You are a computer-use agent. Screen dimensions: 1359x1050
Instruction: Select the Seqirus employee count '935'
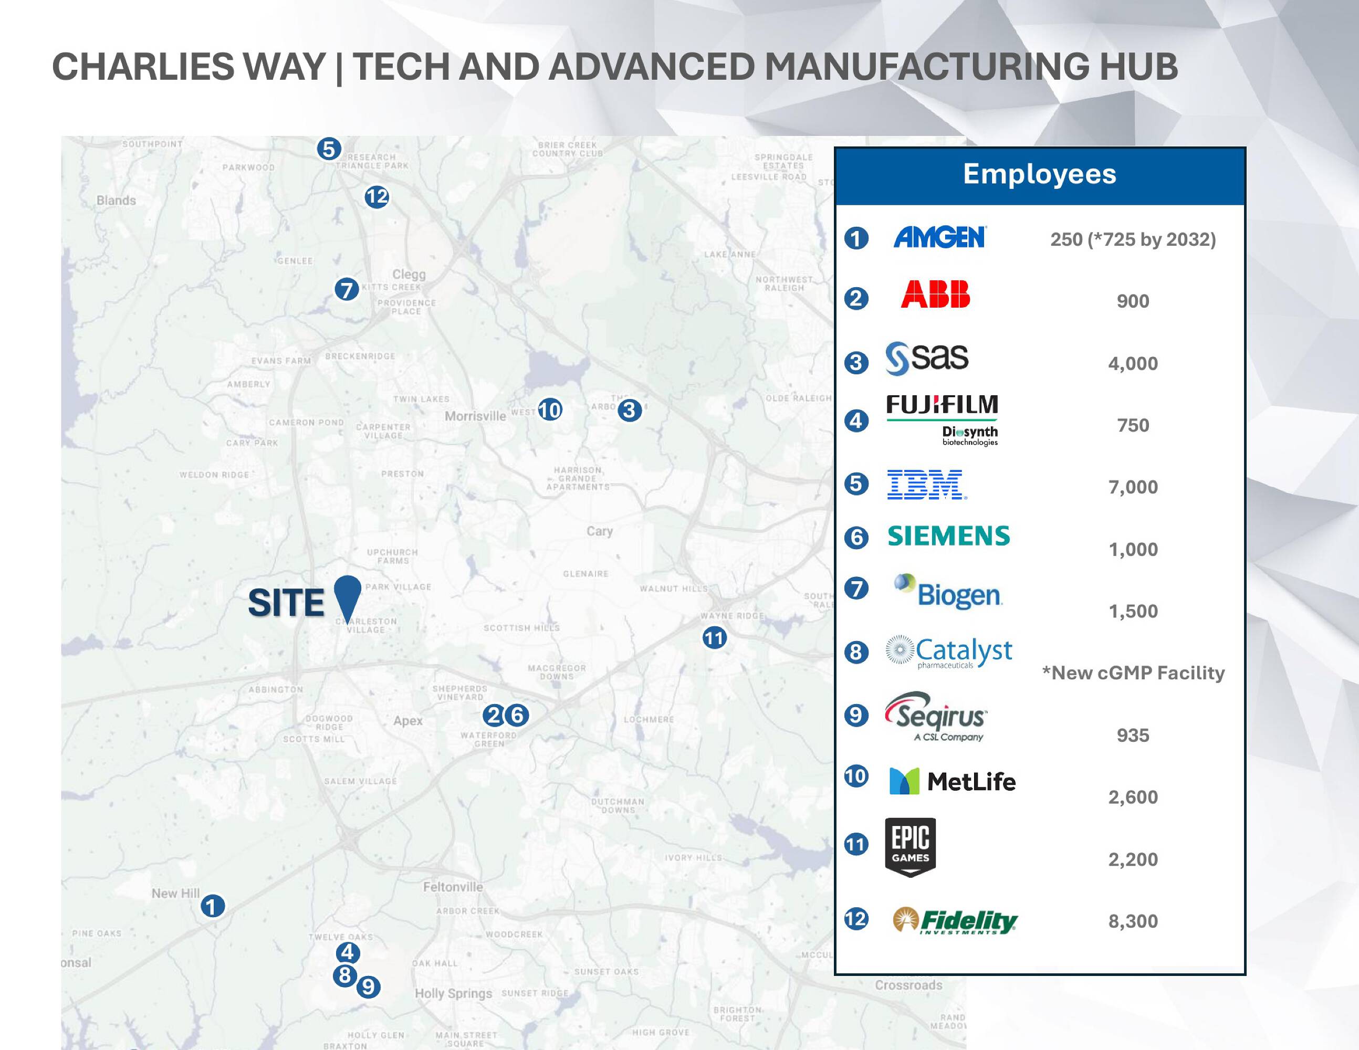1133,735
